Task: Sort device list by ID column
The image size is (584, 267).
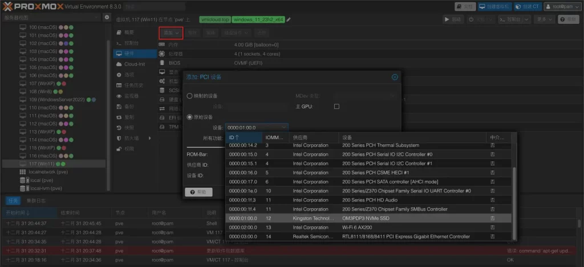Action: click(x=244, y=137)
